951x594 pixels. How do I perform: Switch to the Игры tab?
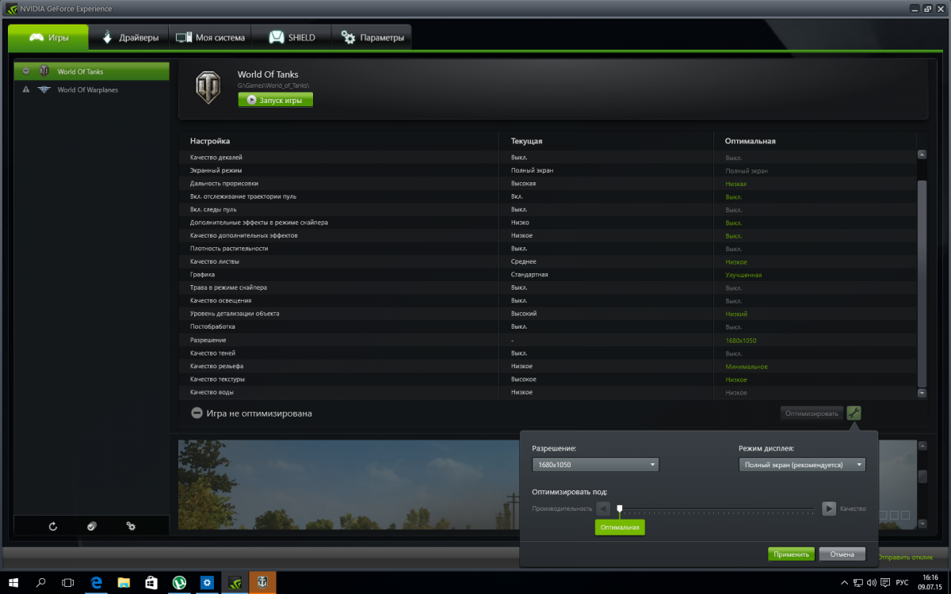coord(48,37)
